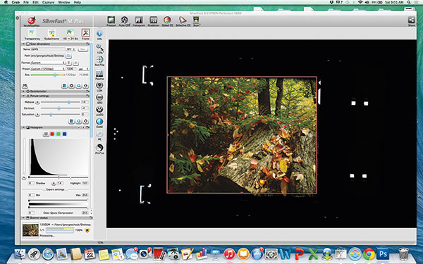The image size is (423, 264).
Task: Open the Histogram tool in the top toolbar
Action: pyautogui.click(x=139, y=21)
